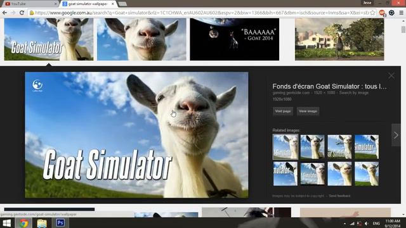Click the ENG language indicator

tap(376, 224)
